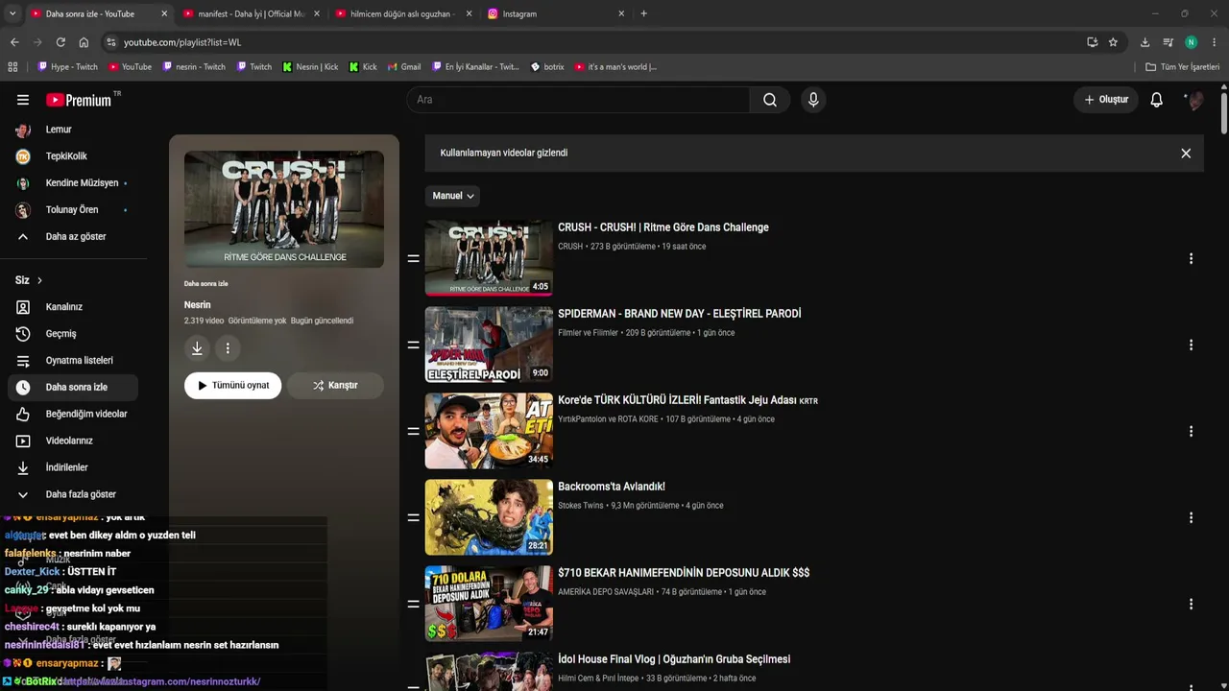Click the 'Oluştur' create button

point(1106,100)
